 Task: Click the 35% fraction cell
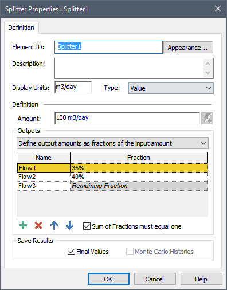(x=139, y=168)
